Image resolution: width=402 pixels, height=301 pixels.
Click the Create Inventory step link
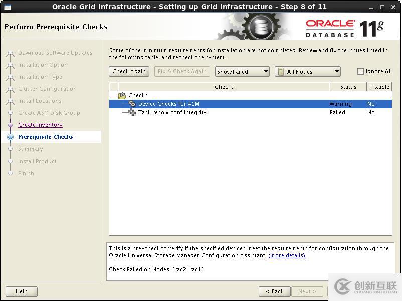point(40,125)
